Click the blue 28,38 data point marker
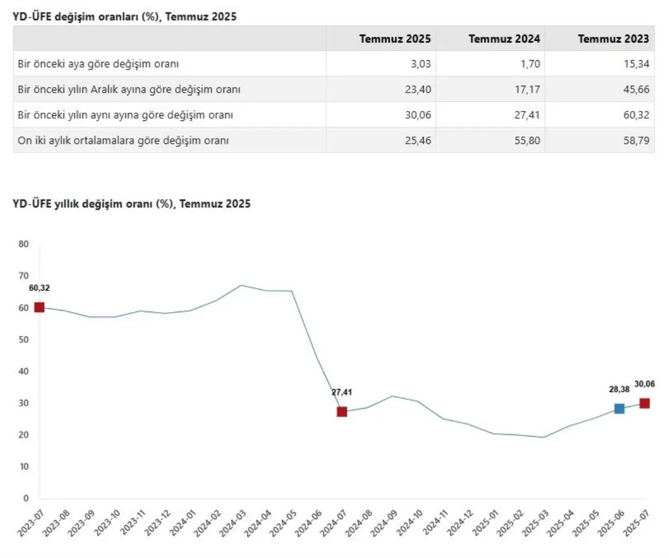 [619, 409]
